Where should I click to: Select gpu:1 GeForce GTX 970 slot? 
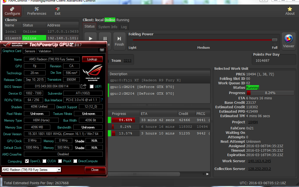(159, 87)
